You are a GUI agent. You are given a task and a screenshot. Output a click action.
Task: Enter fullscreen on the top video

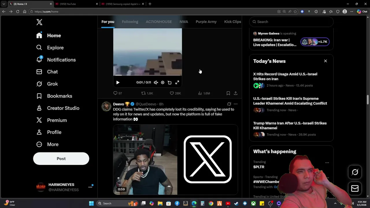tap(177, 83)
